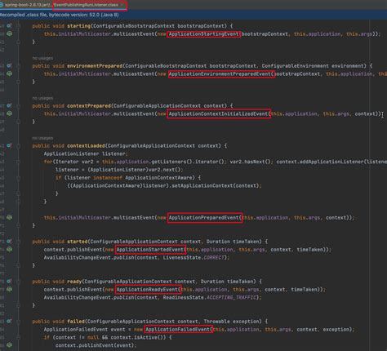This screenshot has width=387, height=351.
Task: Click the contextPrepared method name
Action: [x=89, y=106]
